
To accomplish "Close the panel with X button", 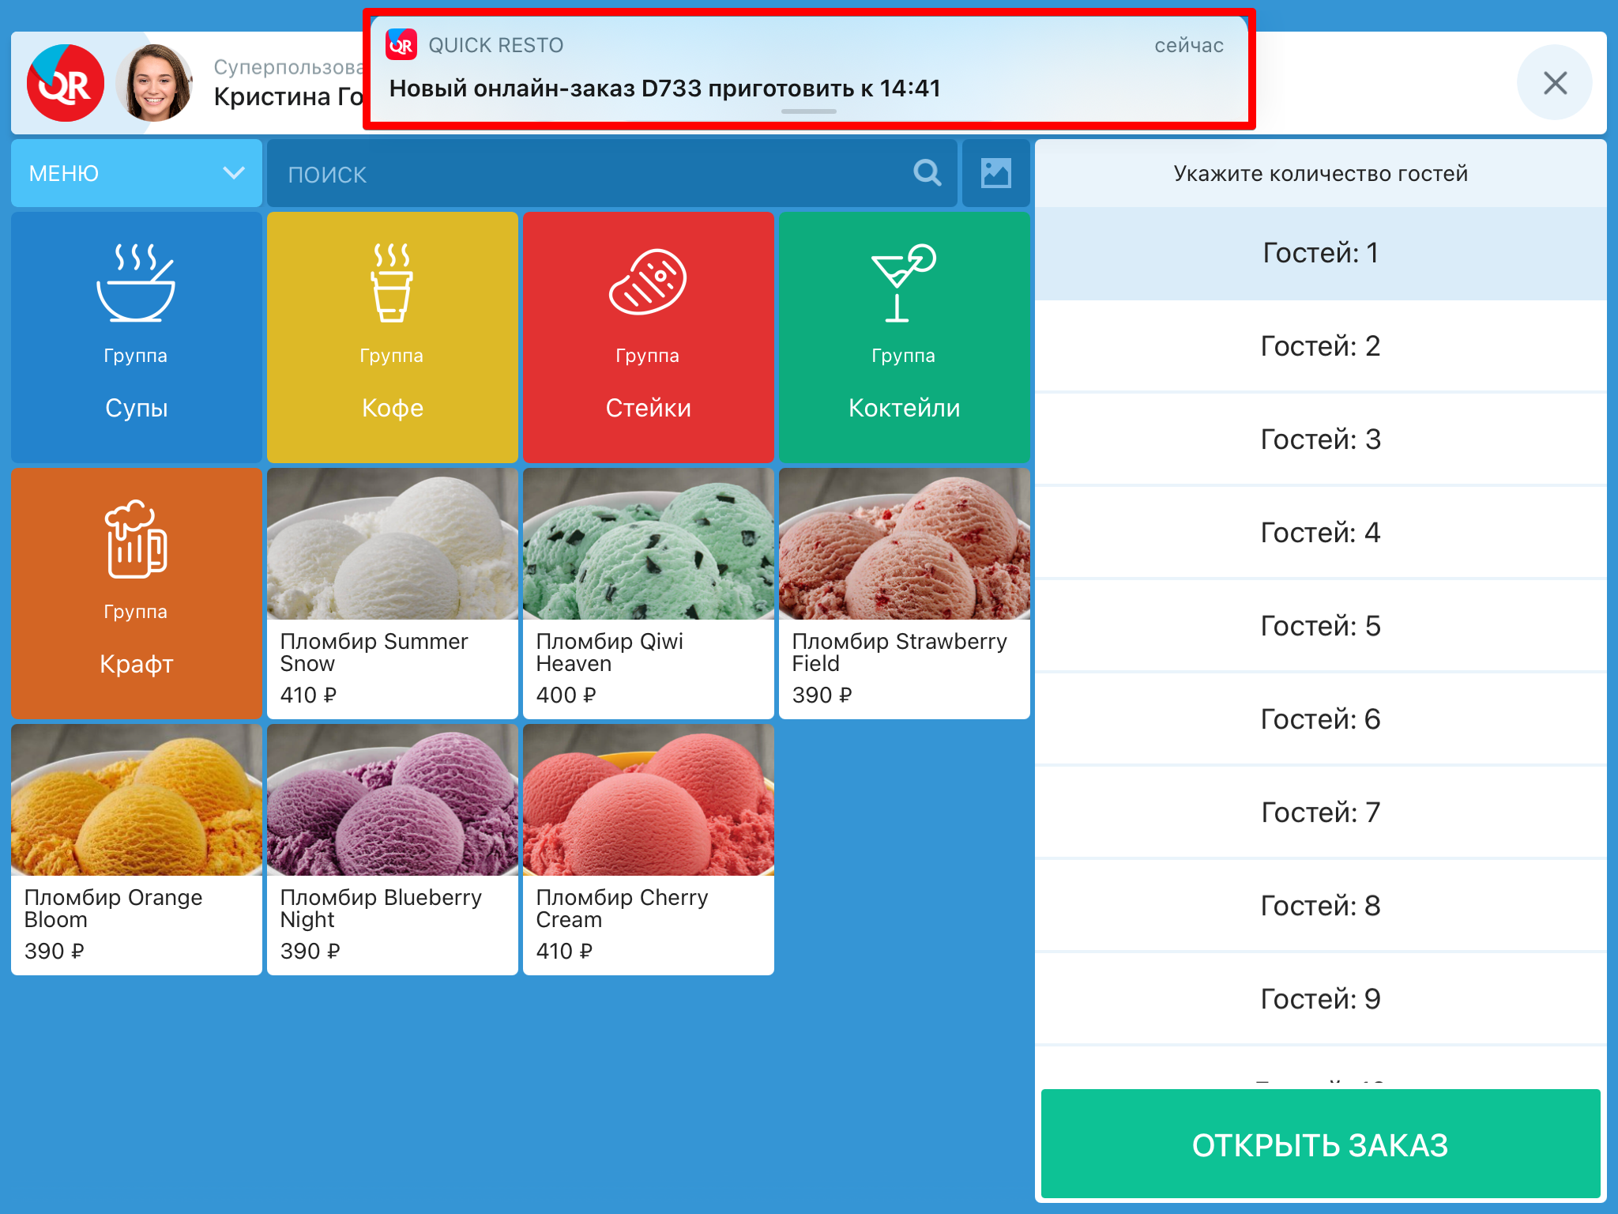I will 1554,83.
